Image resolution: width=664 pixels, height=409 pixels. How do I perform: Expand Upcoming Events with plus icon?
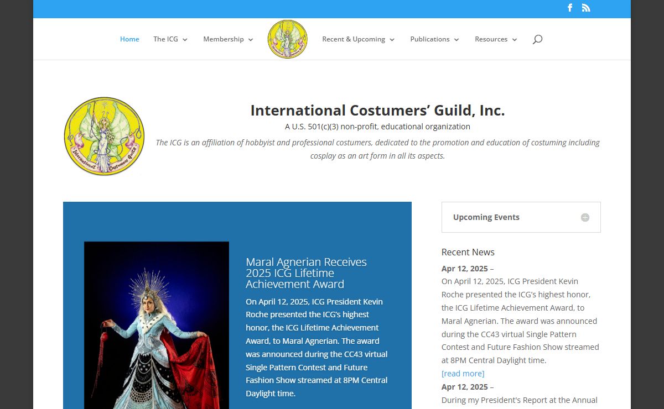click(585, 217)
